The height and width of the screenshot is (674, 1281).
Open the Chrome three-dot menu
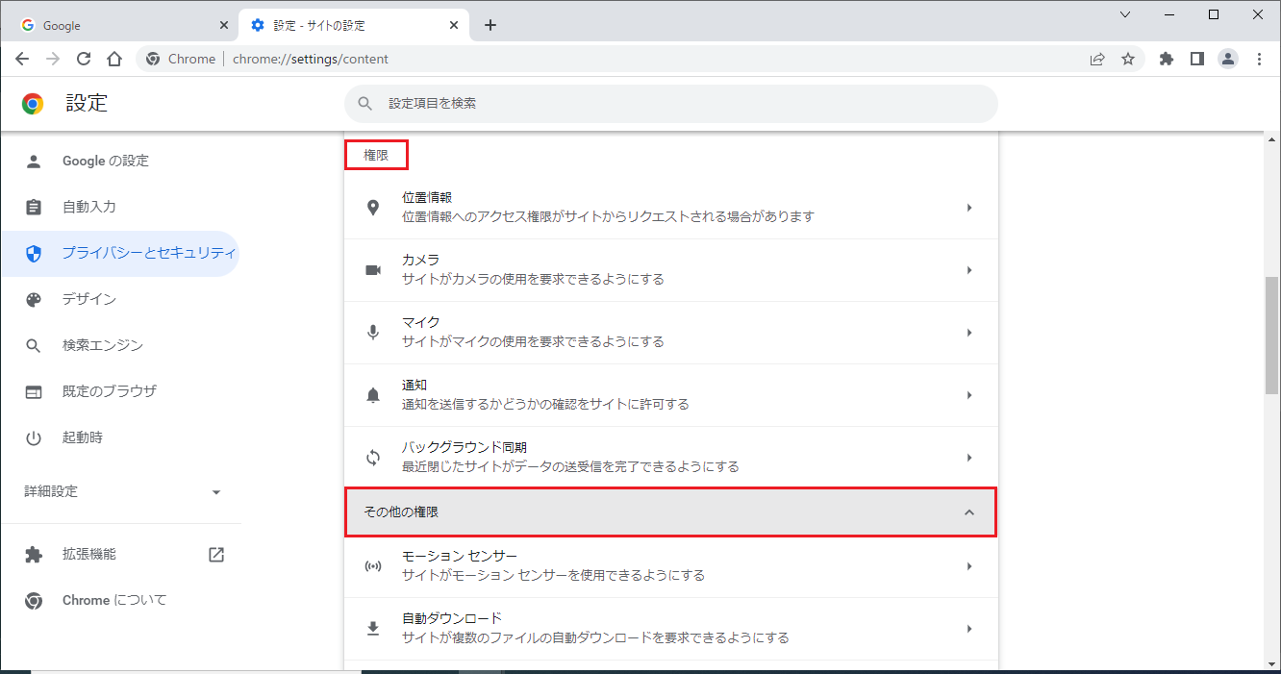(x=1259, y=59)
